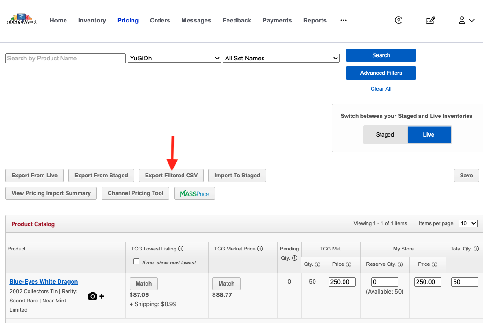
Task: Click the 'Secret Rare | Near Mint' text
Action: point(38,301)
